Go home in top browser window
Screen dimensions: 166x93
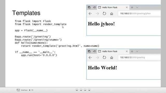coord(112,14)
